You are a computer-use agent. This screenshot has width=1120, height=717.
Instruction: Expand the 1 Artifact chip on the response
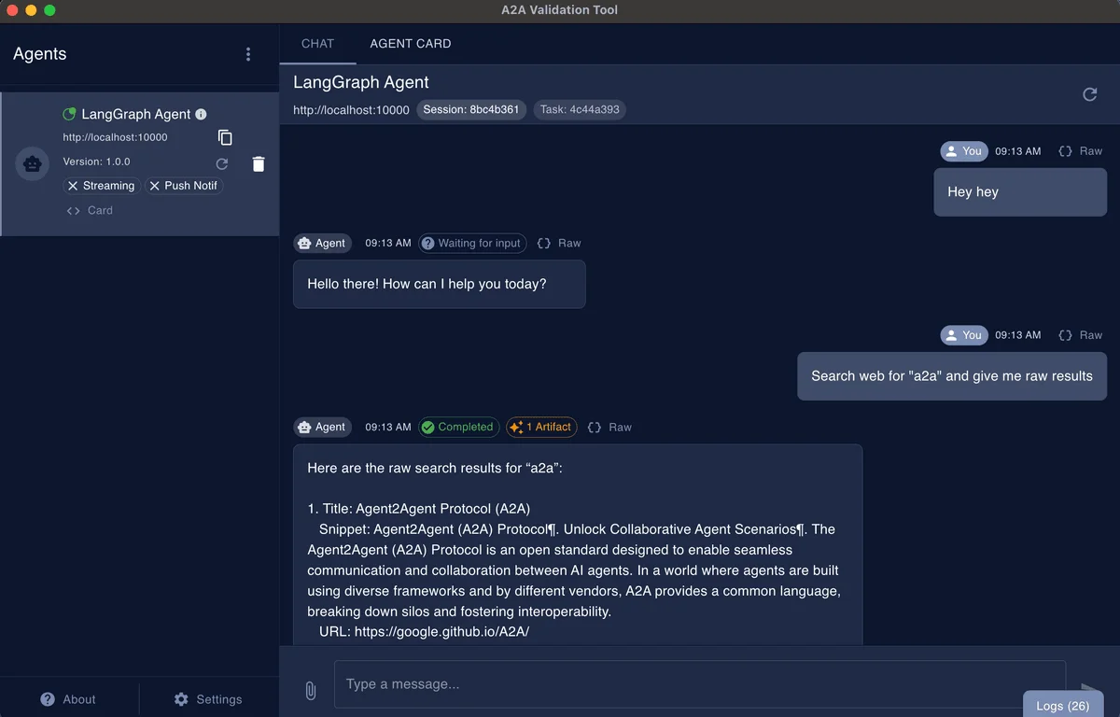541,427
